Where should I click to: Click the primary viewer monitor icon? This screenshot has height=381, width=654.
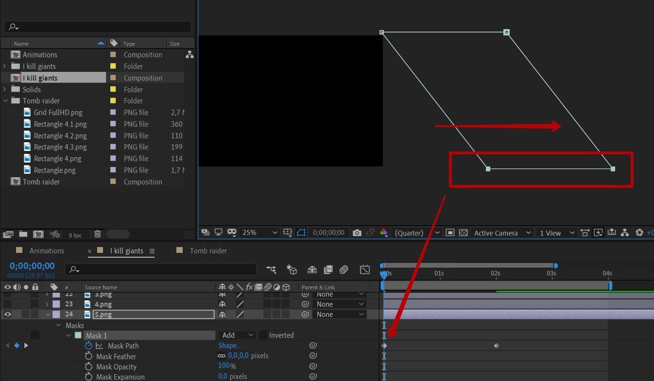tap(219, 232)
